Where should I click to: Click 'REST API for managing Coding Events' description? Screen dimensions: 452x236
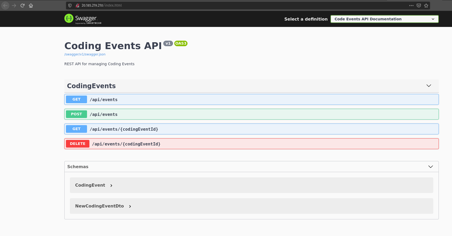click(x=99, y=64)
